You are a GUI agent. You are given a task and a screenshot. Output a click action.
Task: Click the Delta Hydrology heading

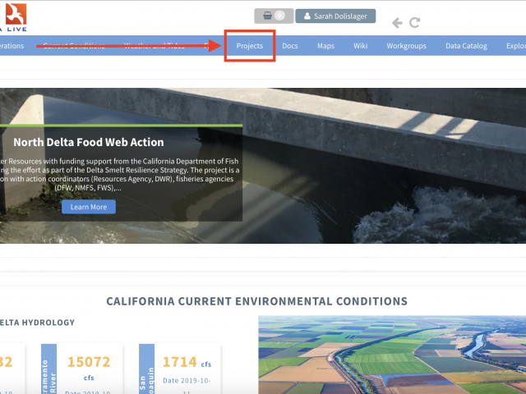pyautogui.click(x=37, y=323)
